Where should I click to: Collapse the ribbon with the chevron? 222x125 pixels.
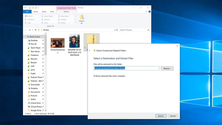tap(146, 12)
